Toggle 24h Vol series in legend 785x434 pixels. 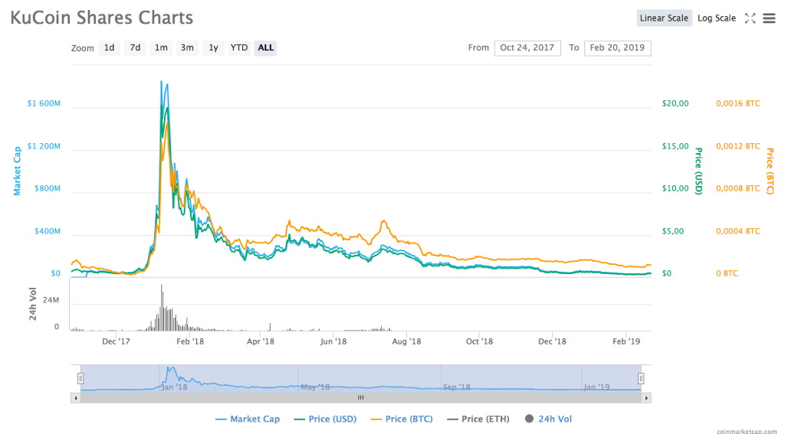coord(549,419)
